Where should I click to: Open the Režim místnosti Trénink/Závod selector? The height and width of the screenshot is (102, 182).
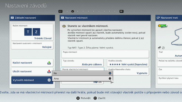[x=32, y=32]
